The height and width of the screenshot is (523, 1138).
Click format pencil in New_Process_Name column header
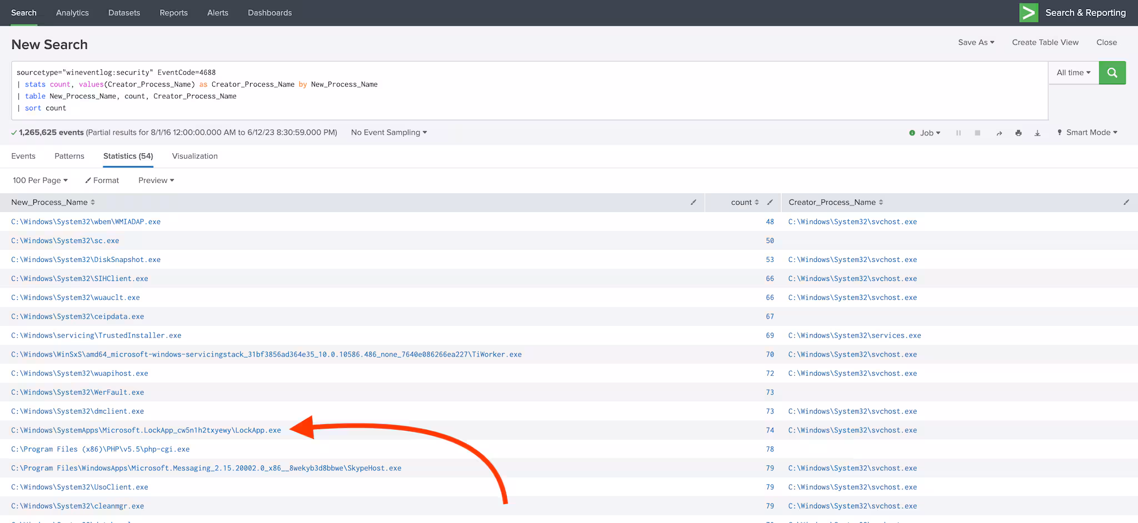(x=693, y=203)
